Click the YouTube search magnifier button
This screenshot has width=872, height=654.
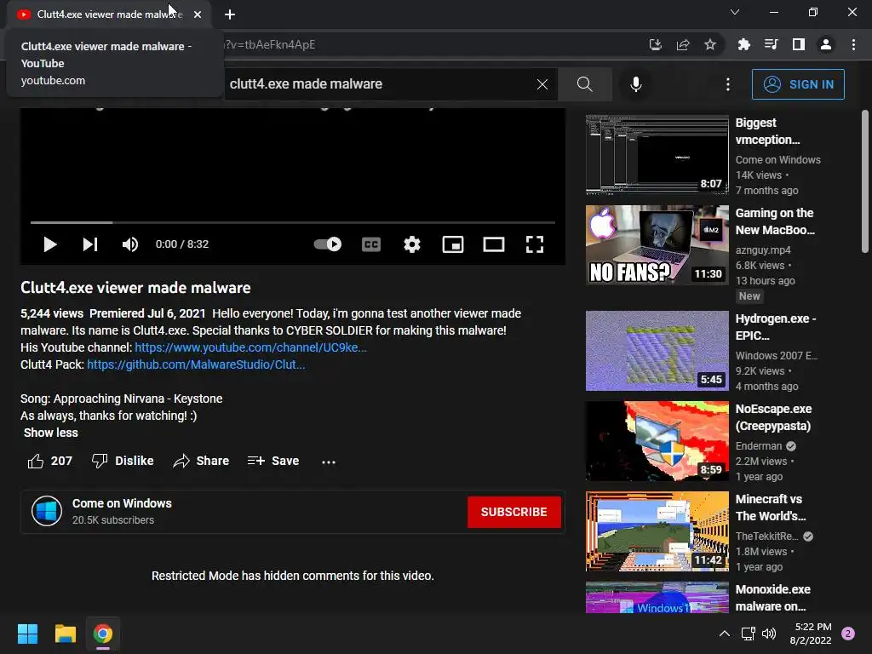pyautogui.click(x=584, y=84)
